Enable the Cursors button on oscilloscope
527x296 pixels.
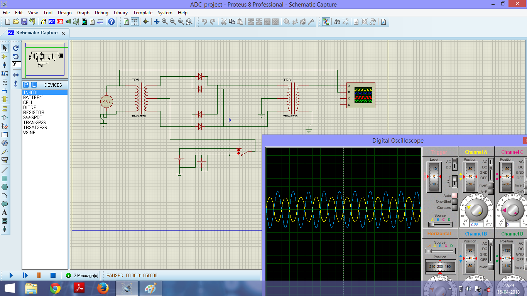454,208
